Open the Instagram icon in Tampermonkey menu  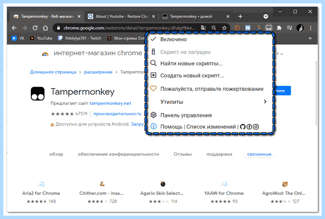[x=256, y=127]
